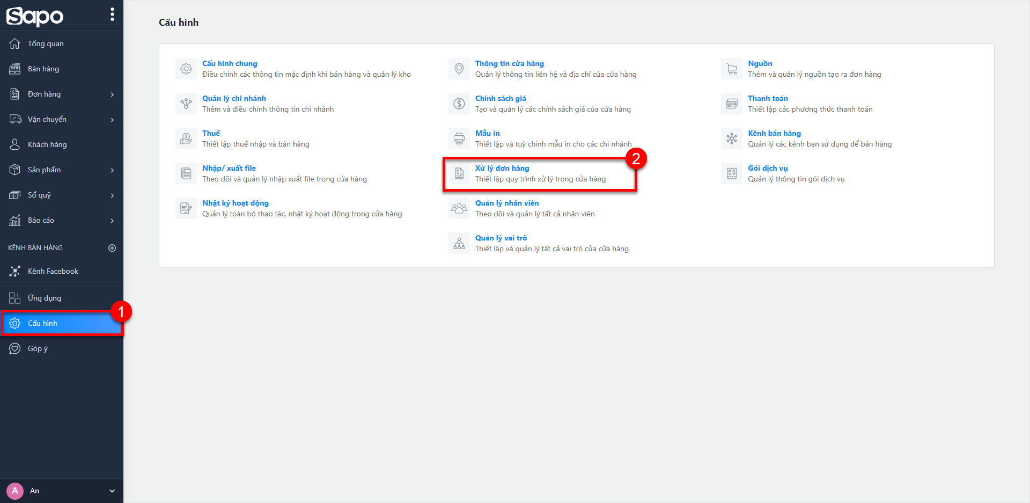Click the people icon for Quản lý nhân viên
Viewport: 1030px width, 503px height.
click(x=459, y=208)
